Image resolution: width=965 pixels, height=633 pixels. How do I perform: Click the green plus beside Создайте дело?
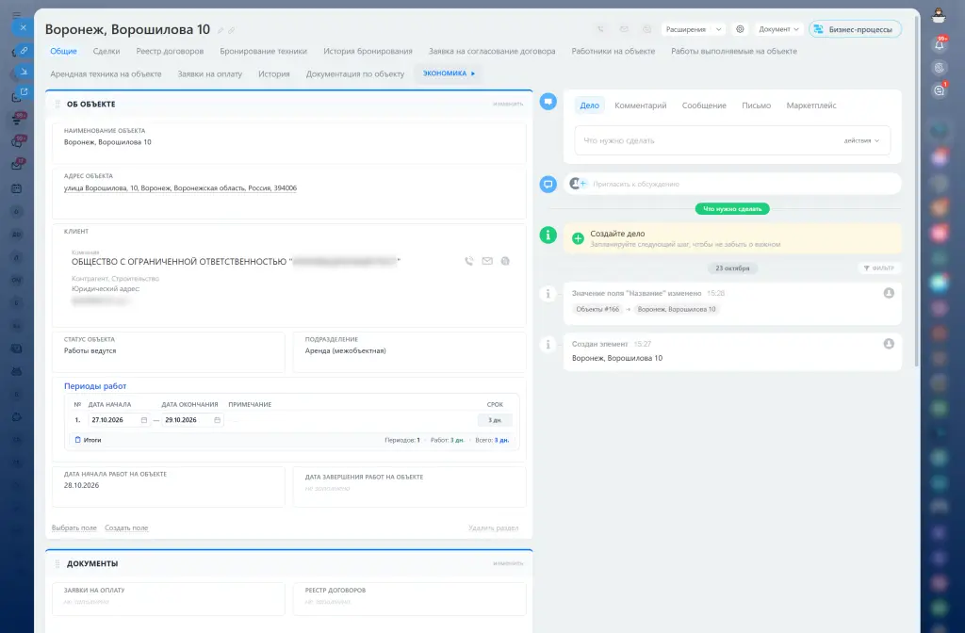(x=578, y=238)
